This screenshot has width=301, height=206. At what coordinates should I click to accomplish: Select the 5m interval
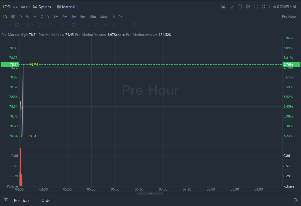pyautogui.click(x=83, y=17)
